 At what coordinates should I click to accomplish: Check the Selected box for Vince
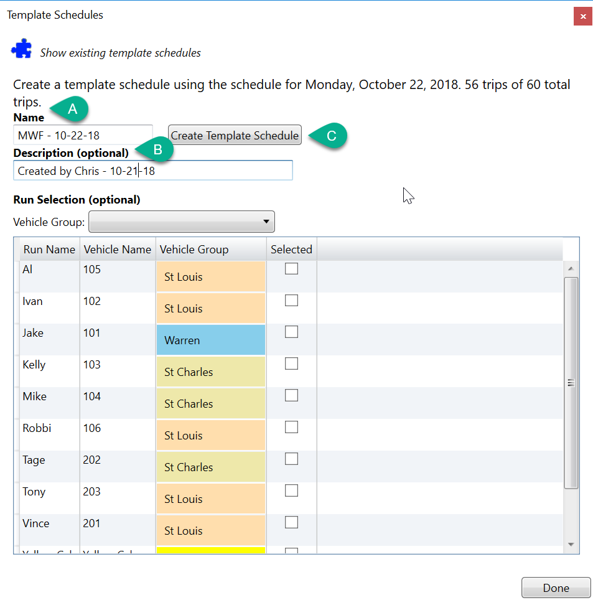pyautogui.click(x=291, y=522)
